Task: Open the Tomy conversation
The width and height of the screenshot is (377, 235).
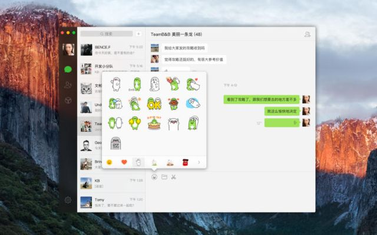Action: pos(111,202)
